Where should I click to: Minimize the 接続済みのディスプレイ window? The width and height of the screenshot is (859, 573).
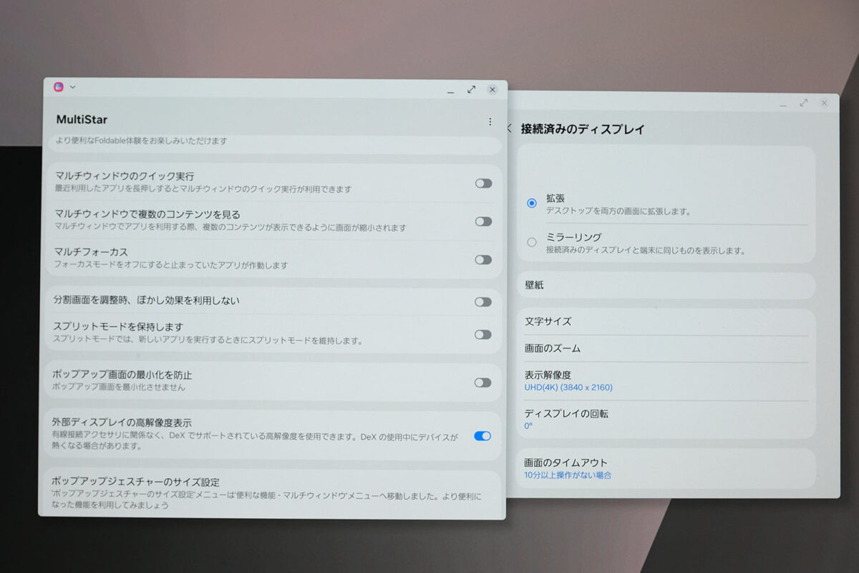(783, 105)
